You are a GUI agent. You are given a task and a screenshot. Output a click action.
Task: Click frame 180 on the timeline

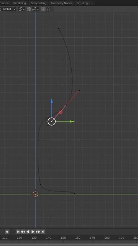[x=107, y=238]
